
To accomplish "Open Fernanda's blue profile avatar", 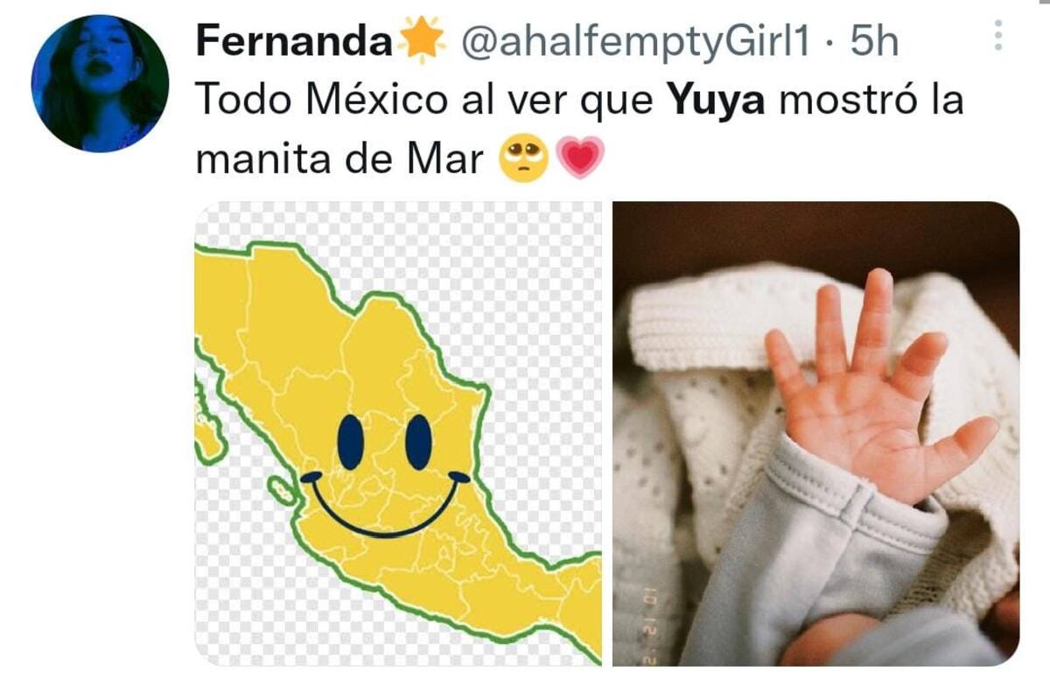I will 100,84.
